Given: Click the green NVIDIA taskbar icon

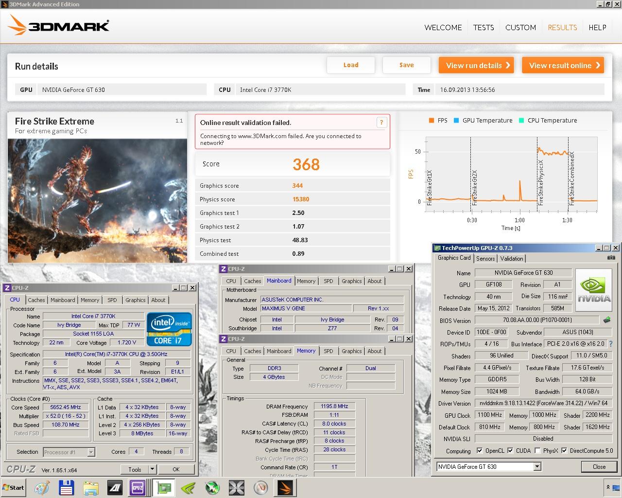Looking at the screenshot, I should pyautogui.click(x=188, y=488).
